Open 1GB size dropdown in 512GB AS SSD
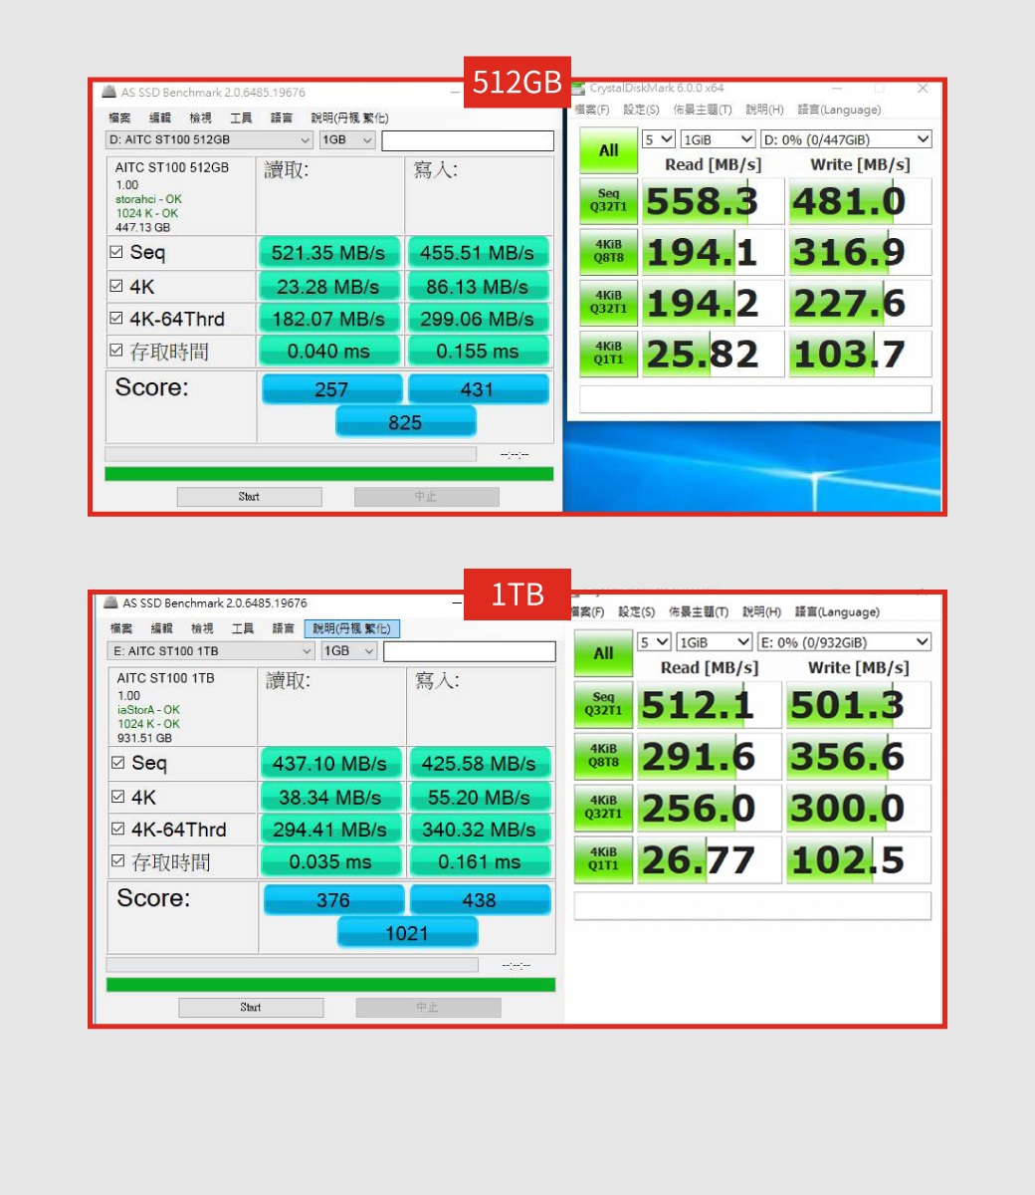This screenshot has height=1195, width=1035. click(x=347, y=140)
